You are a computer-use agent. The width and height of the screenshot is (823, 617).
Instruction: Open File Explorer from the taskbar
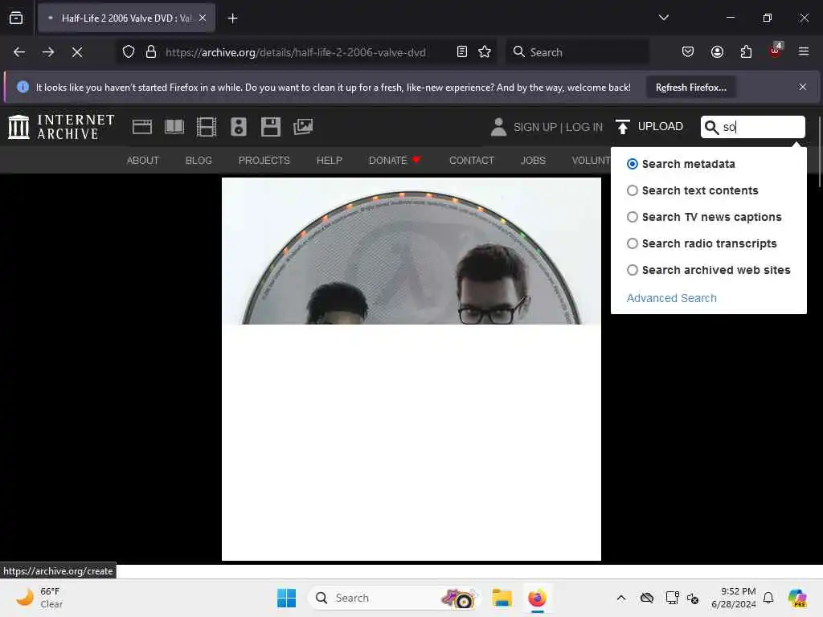(x=502, y=598)
